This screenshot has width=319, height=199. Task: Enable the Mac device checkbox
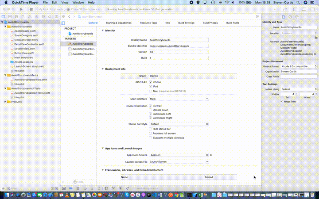click(151, 91)
